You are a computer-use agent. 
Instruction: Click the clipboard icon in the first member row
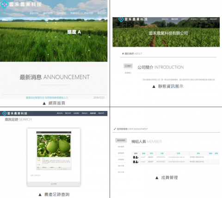pyautogui.click(x=134, y=157)
